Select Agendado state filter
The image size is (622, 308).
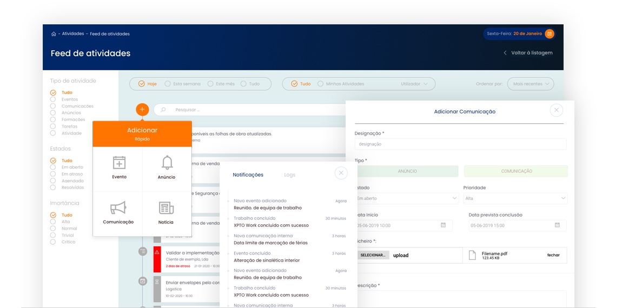tap(67, 181)
